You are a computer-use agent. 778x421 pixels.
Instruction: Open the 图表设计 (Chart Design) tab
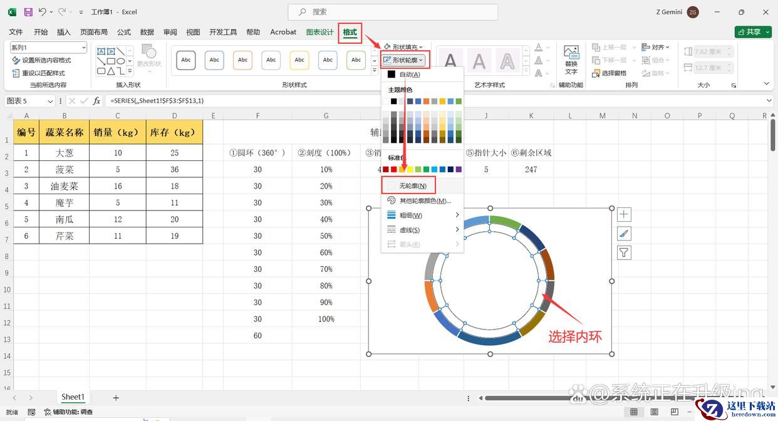(319, 32)
